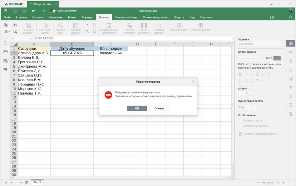
Task: Open the Search icon in left sidebar
Action: point(5,43)
